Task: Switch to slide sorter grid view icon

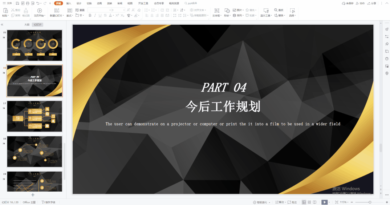Action: 309,202
